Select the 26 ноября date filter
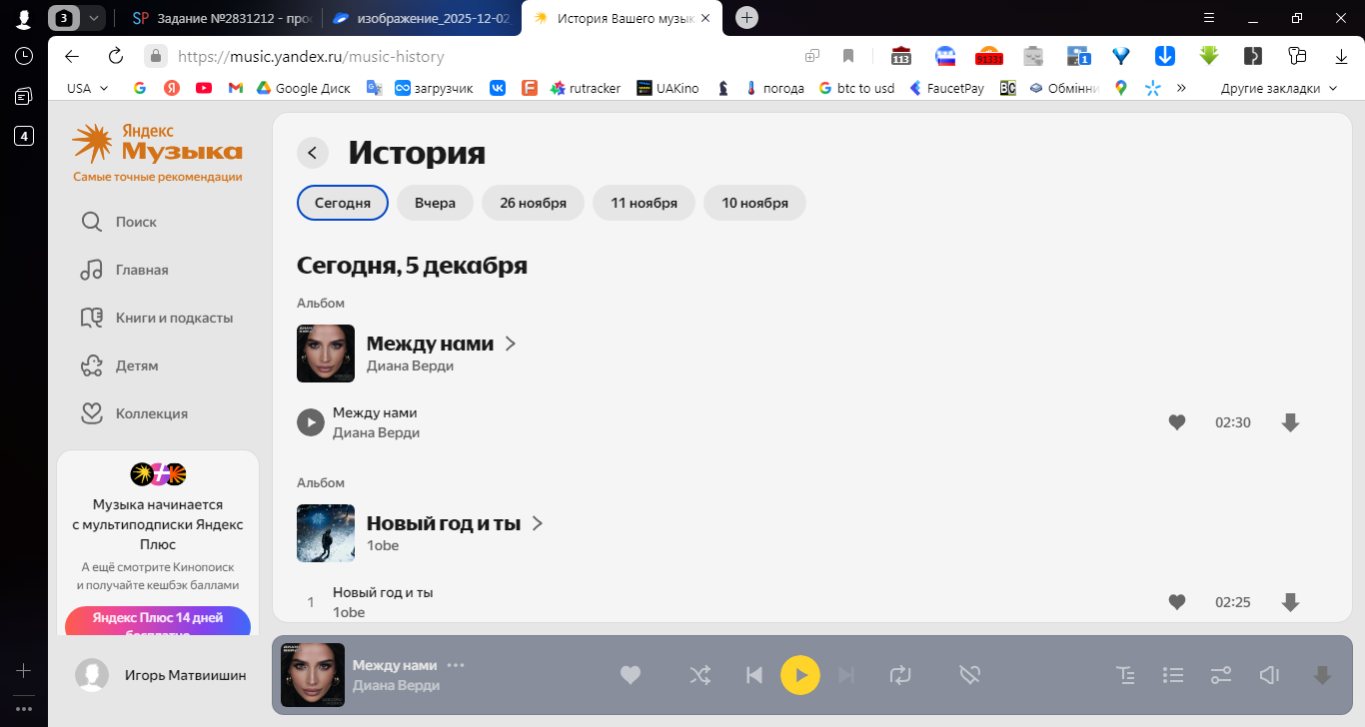 pyautogui.click(x=534, y=203)
